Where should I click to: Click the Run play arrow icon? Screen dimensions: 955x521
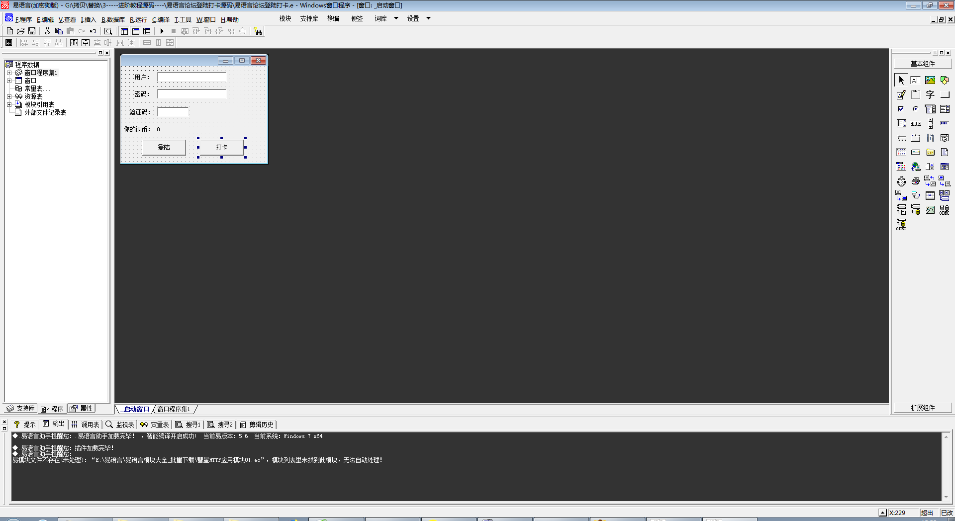[x=162, y=31]
